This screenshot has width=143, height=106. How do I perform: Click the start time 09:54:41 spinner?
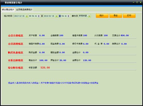coord(39,16)
